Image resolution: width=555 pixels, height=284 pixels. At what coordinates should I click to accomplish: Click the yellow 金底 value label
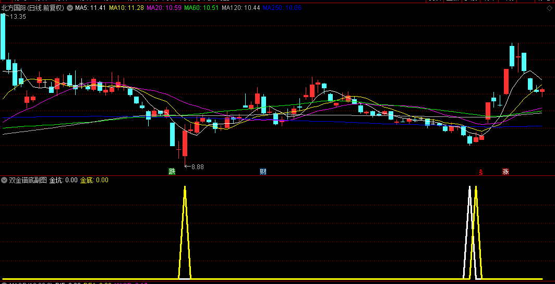point(94,180)
